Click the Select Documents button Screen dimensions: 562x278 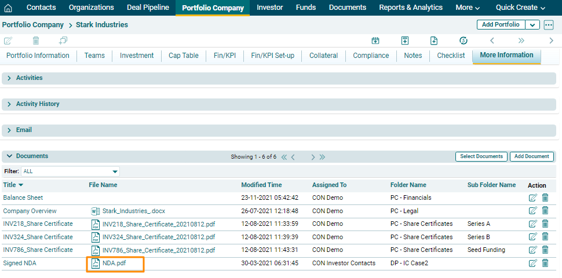(481, 156)
